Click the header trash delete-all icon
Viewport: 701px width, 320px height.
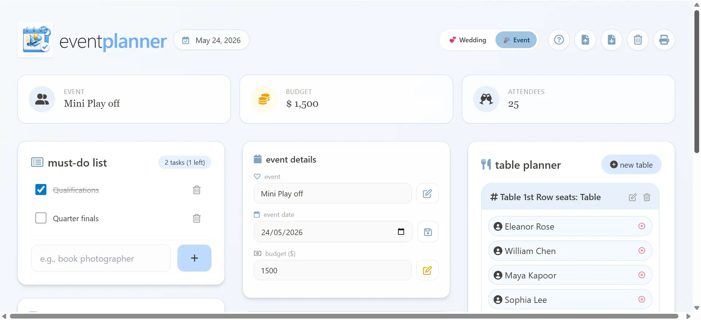click(x=638, y=40)
